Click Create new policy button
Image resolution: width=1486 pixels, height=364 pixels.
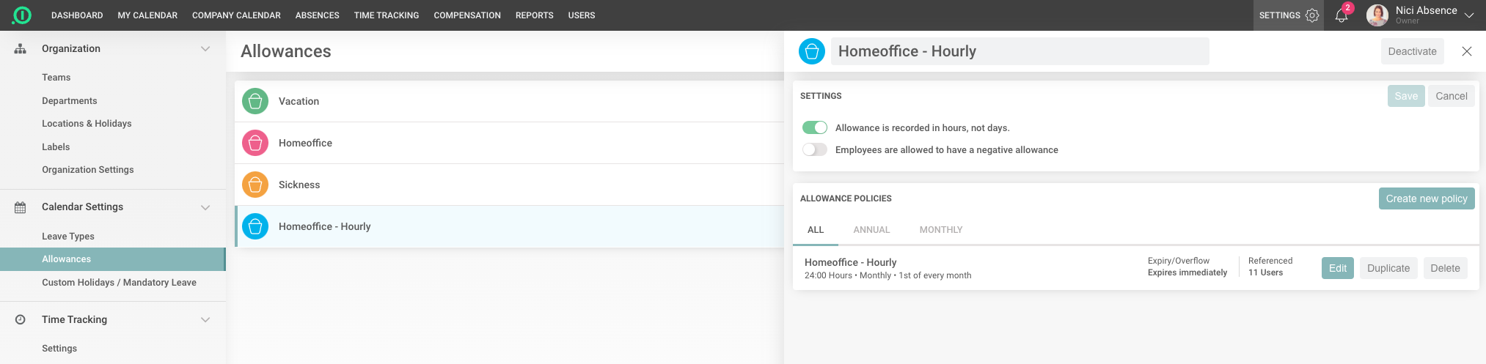[x=1426, y=198]
